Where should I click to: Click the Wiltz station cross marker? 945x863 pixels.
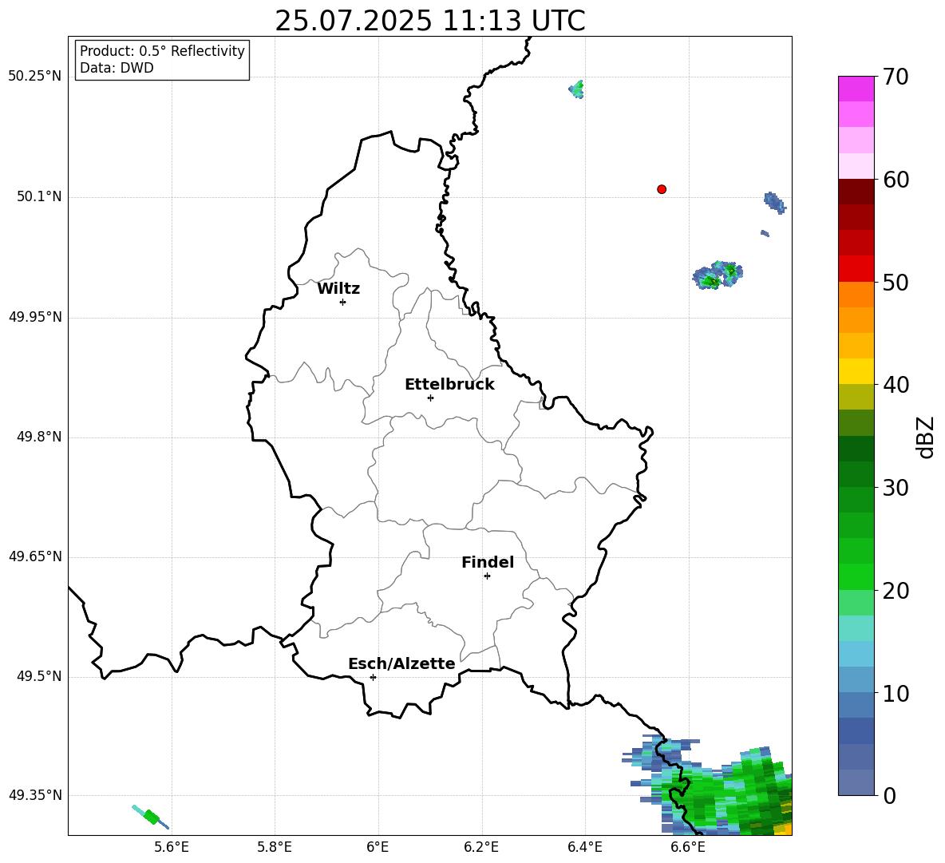(342, 302)
